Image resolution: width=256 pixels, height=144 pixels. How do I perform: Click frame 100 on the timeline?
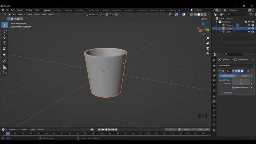click(86, 133)
